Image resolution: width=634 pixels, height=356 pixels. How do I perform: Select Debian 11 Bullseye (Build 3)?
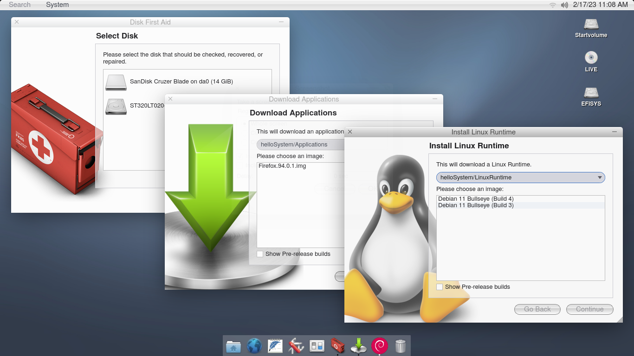click(521, 205)
